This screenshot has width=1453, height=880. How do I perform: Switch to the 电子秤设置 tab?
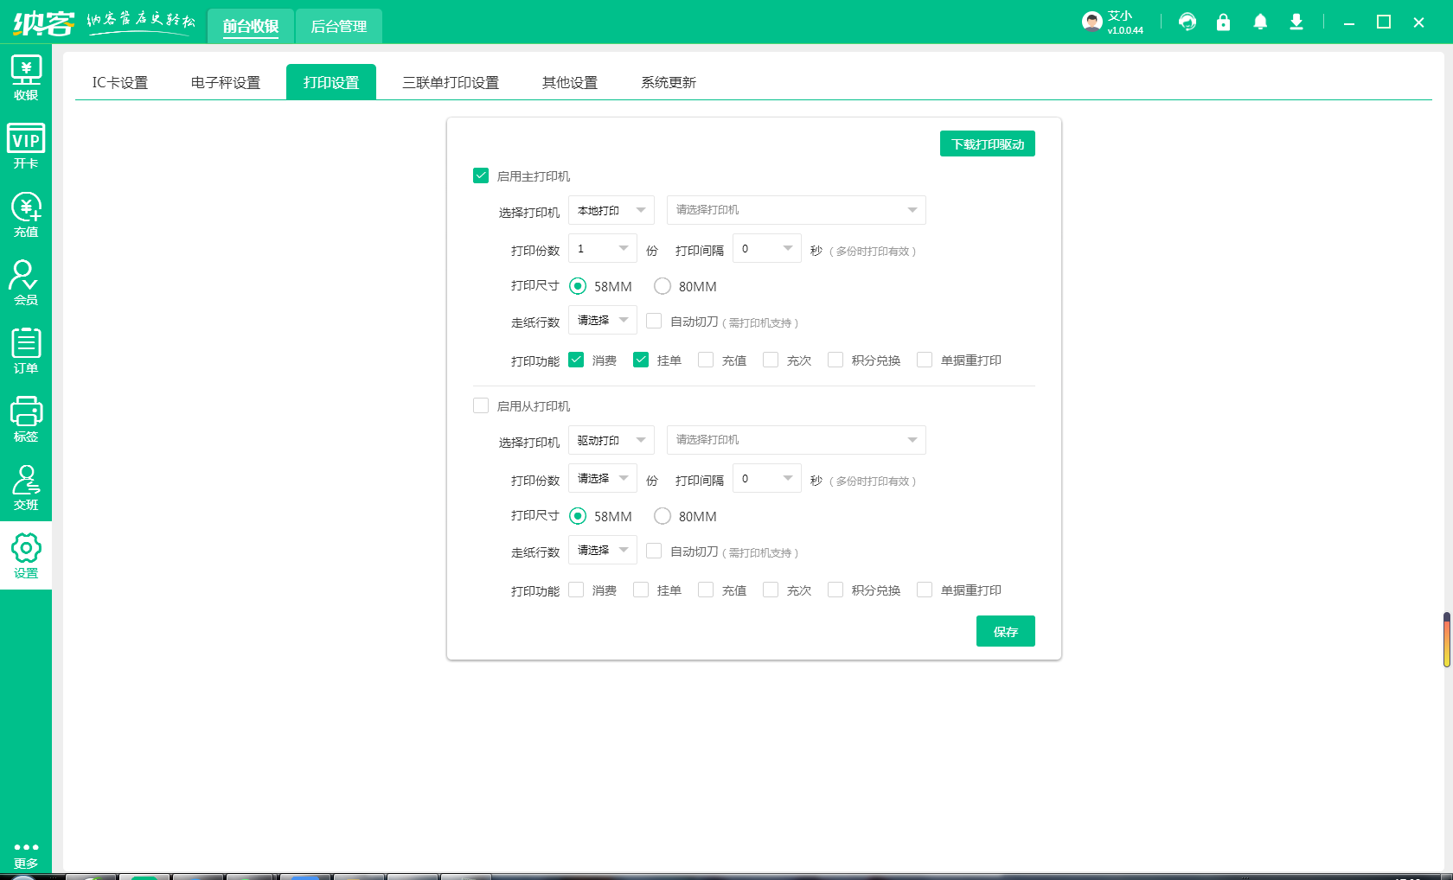click(x=226, y=82)
